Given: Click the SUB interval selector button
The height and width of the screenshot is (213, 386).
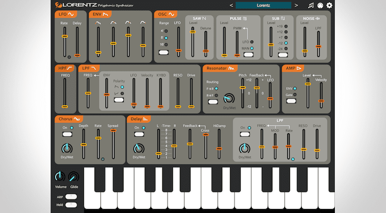Looking at the screenshot, I should click(x=283, y=55).
